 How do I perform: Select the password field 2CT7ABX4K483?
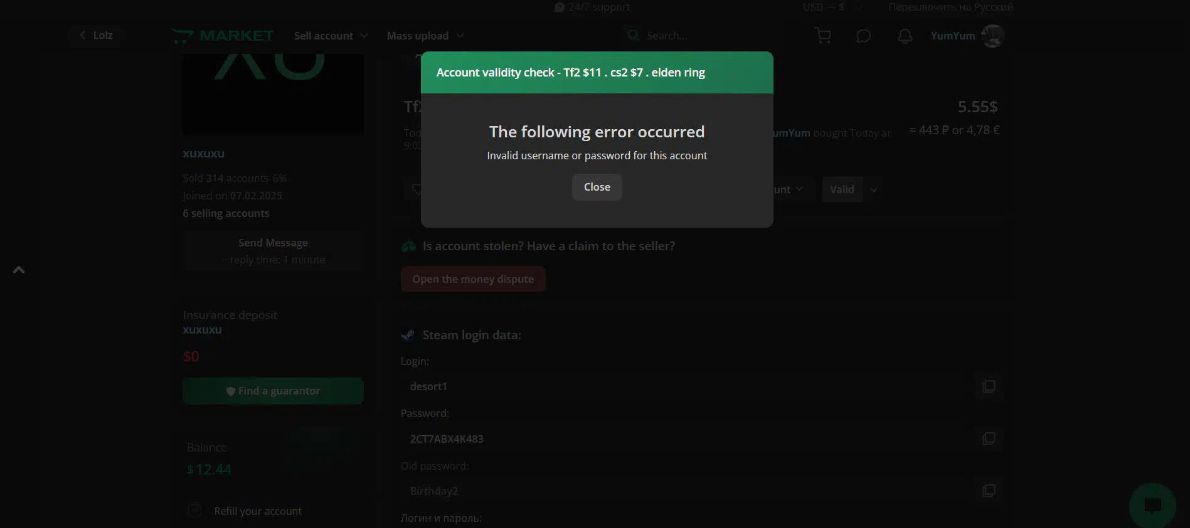pyautogui.click(x=687, y=438)
